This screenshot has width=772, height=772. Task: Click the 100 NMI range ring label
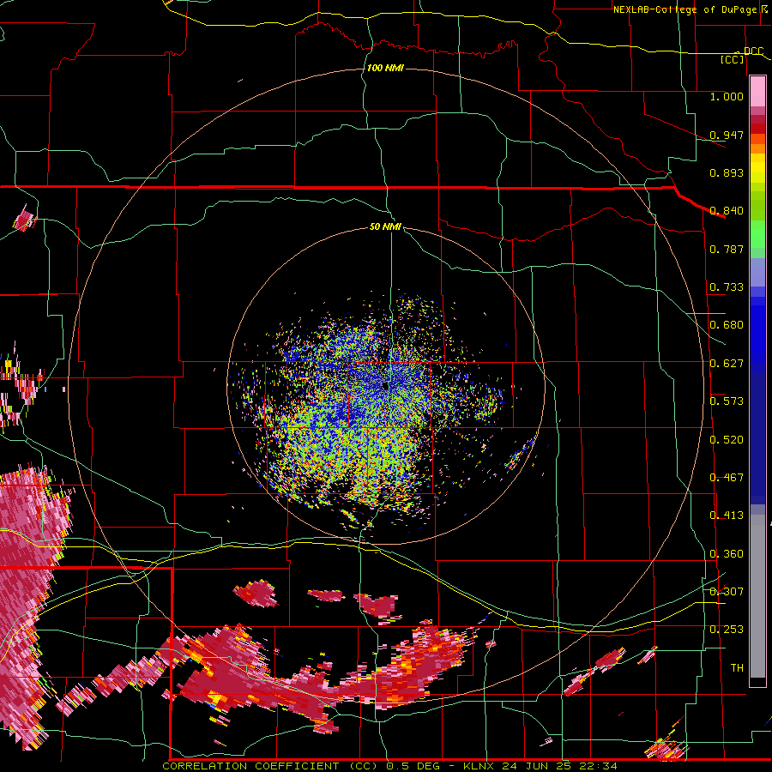point(385,68)
